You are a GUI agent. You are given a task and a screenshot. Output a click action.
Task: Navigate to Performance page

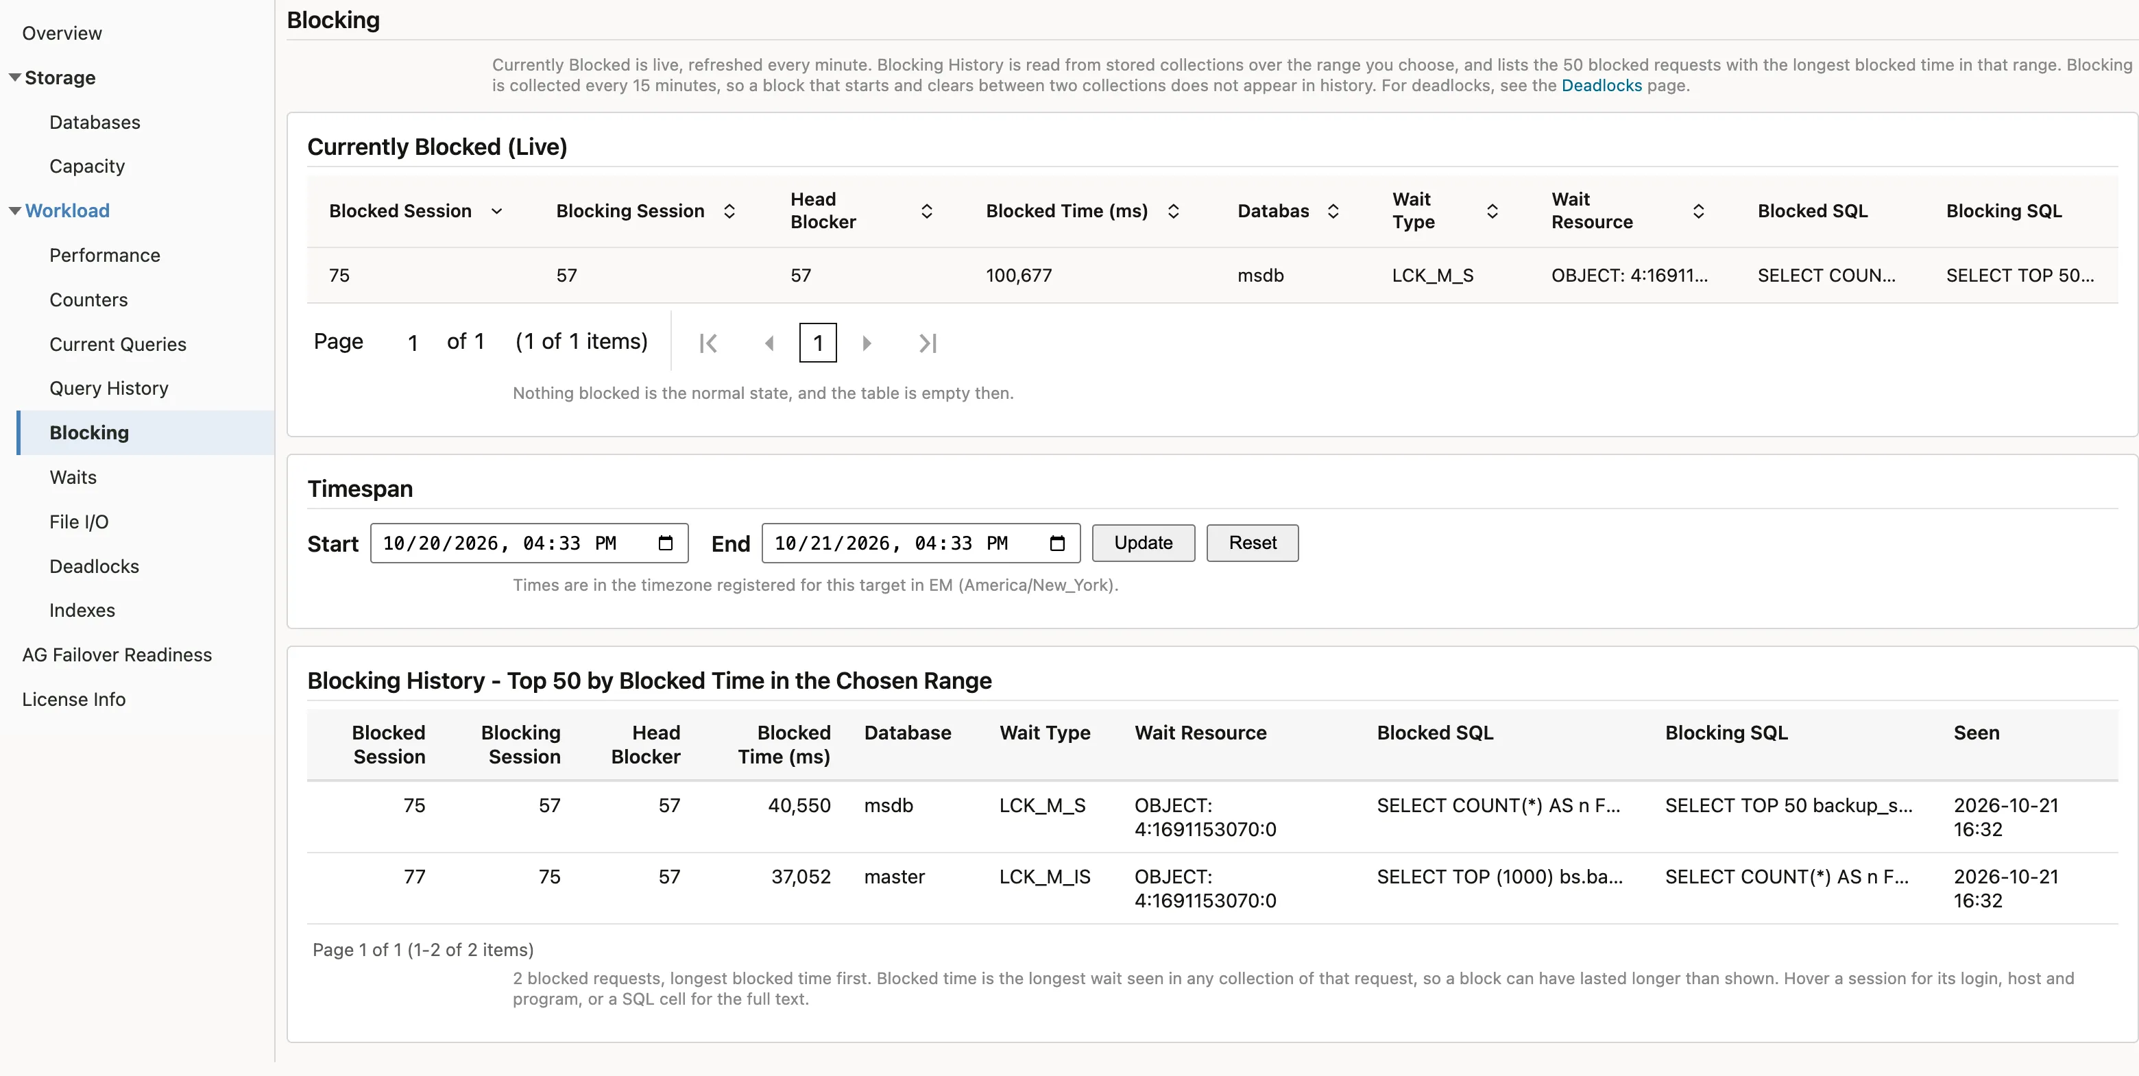(105, 255)
